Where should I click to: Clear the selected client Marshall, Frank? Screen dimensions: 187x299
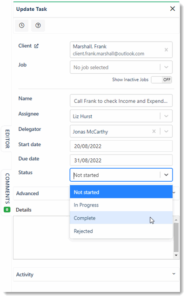[x=166, y=50]
